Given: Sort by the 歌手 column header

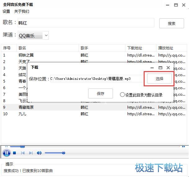Looking at the screenshot, I should (x=102, y=48).
